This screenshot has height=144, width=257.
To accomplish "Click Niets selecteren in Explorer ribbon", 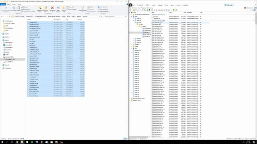I will tap(103, 9).
